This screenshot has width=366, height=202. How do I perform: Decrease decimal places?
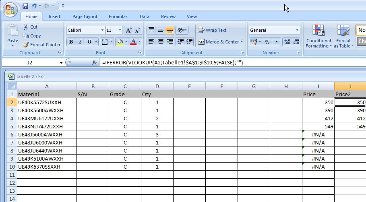pos(296,42)
